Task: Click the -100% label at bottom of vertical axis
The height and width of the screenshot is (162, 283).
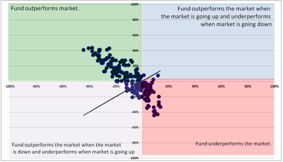Action: click(134, 158)
